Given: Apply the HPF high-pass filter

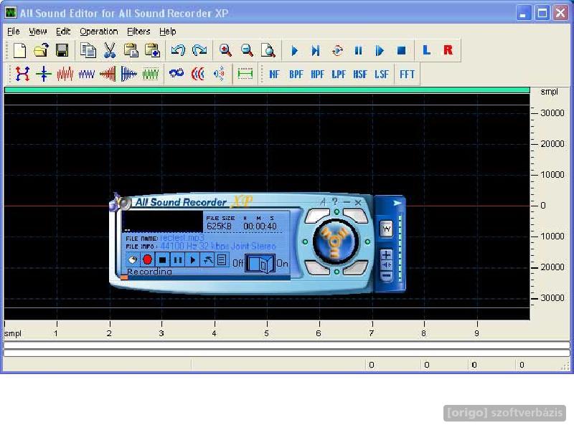Looking at the screenshot, I should tap(317, 75).
